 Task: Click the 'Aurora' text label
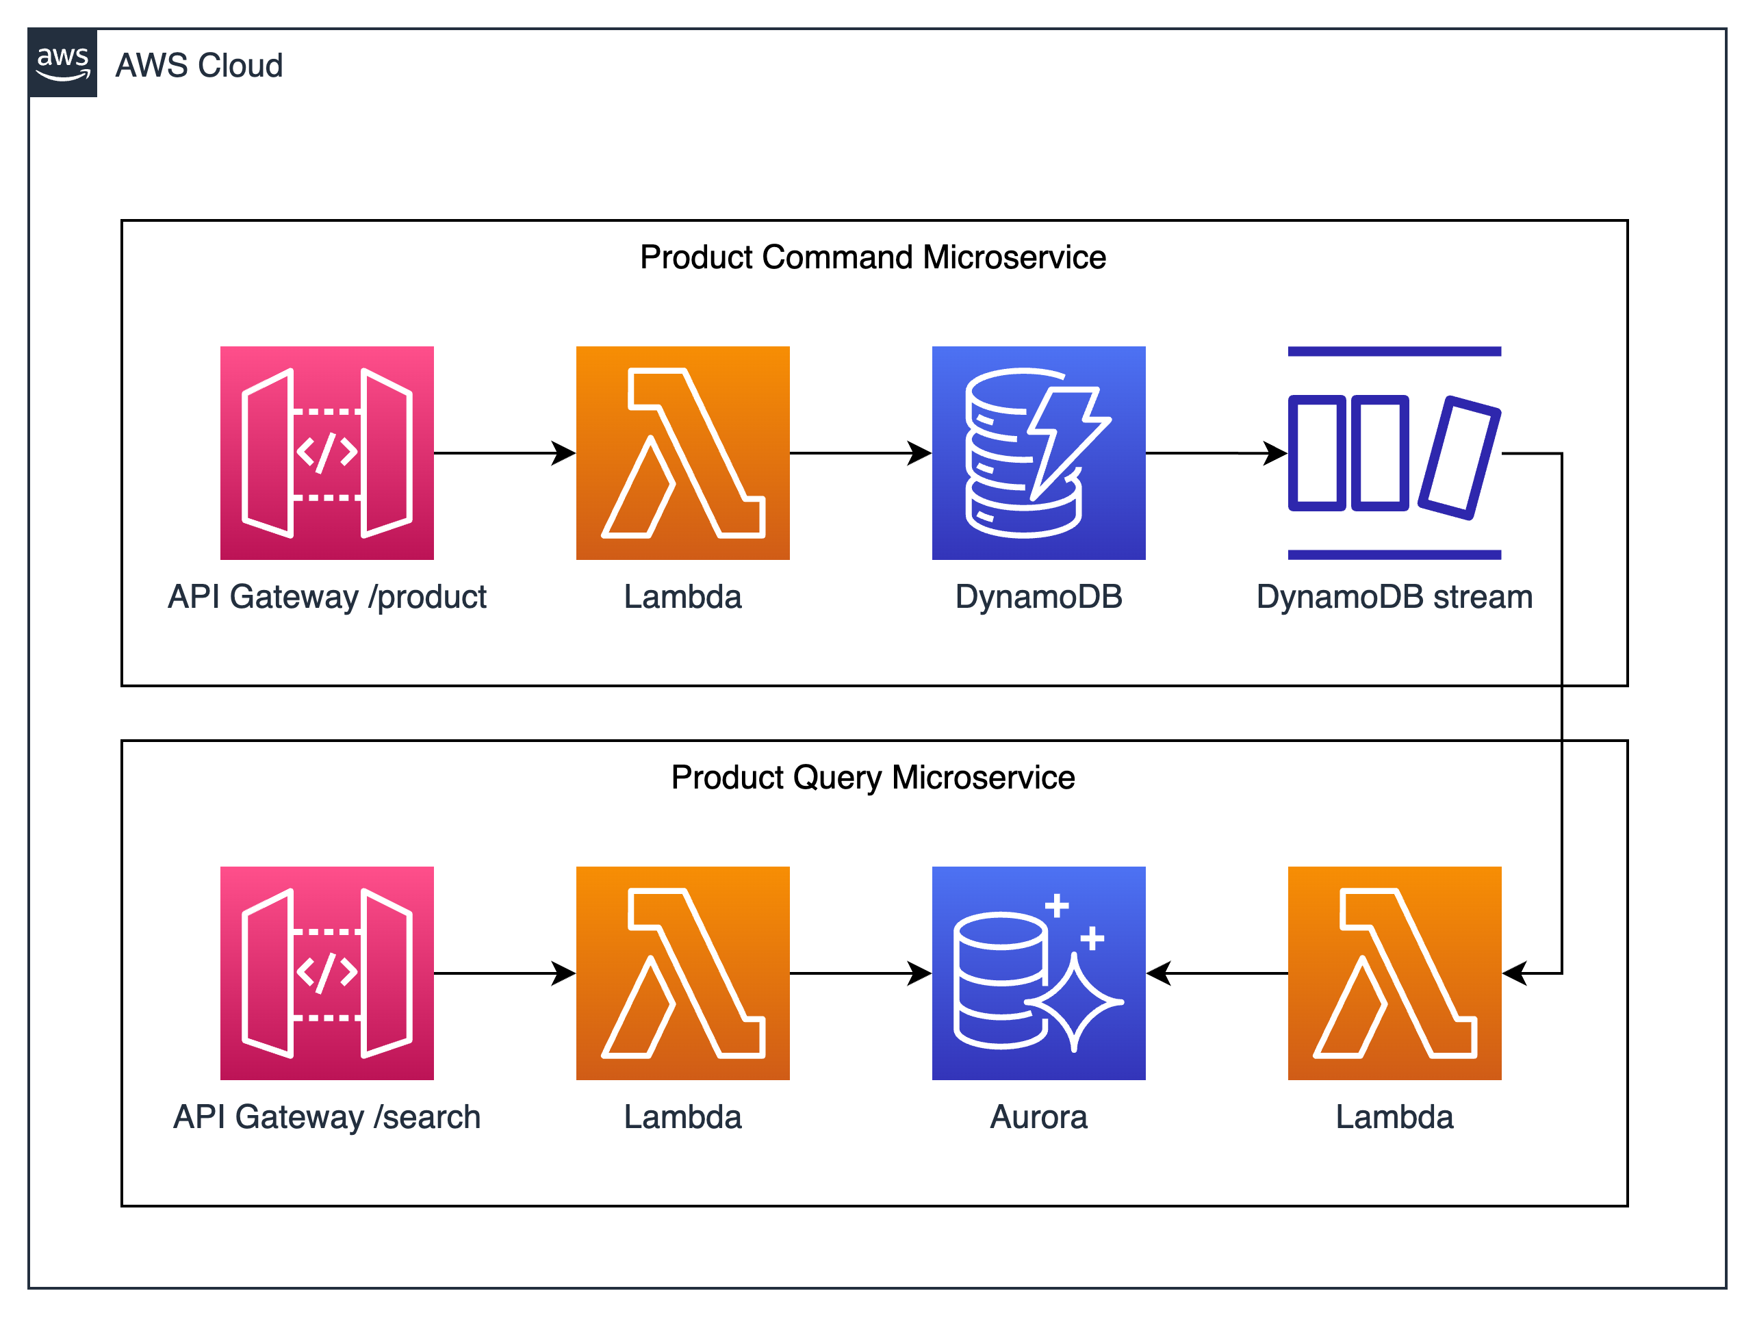pyautogui.click(x=1038, y=1117)
